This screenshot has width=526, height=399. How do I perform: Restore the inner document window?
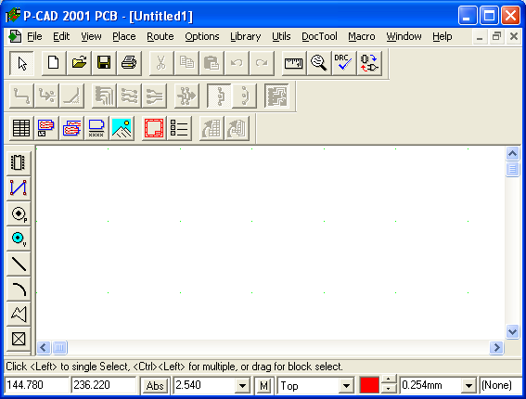[496, 36]
